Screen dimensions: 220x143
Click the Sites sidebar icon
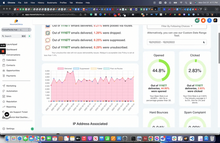4,96
